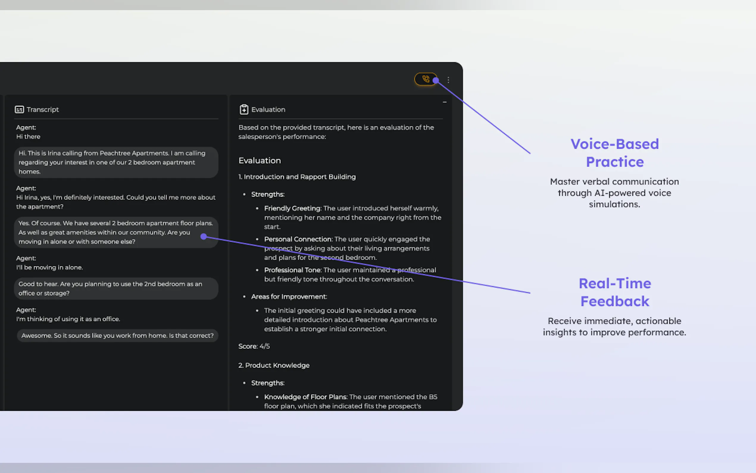Open the three-dot more options menu
This screenshot has height=473, width=756.
tap(448, 80)
